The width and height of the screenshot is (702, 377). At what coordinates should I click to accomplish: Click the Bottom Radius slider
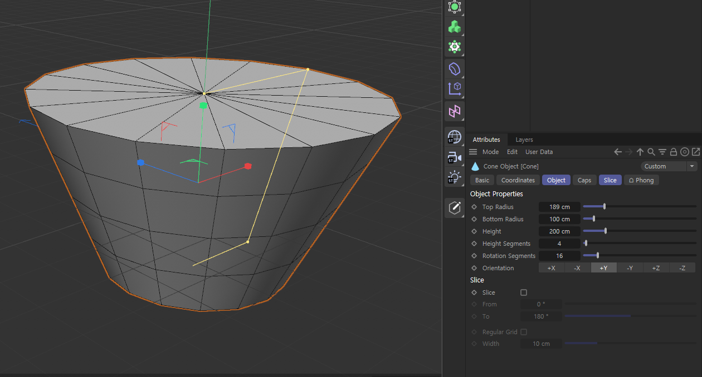[x=640, y=219]
